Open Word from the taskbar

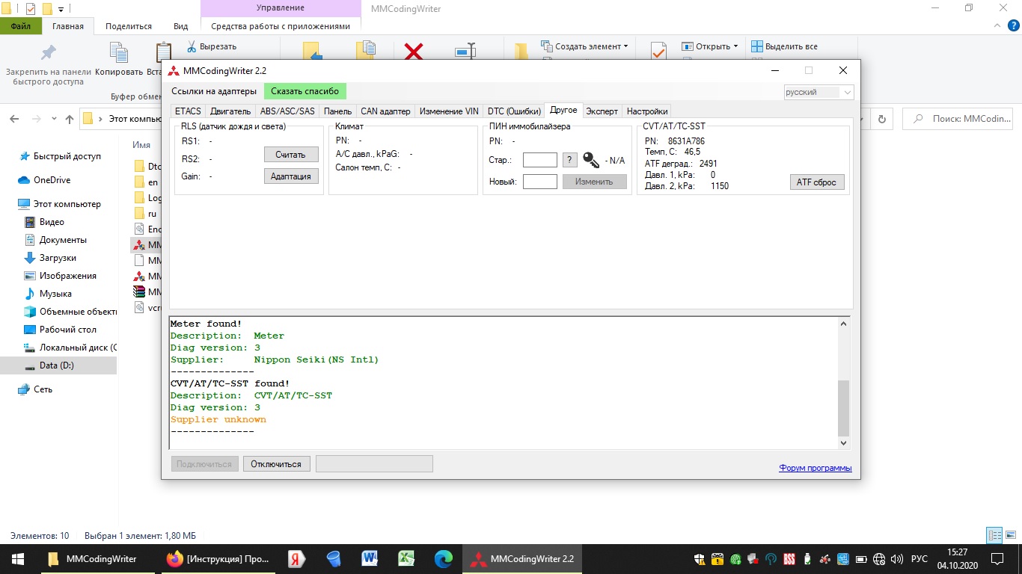click(x=370, y=559)
